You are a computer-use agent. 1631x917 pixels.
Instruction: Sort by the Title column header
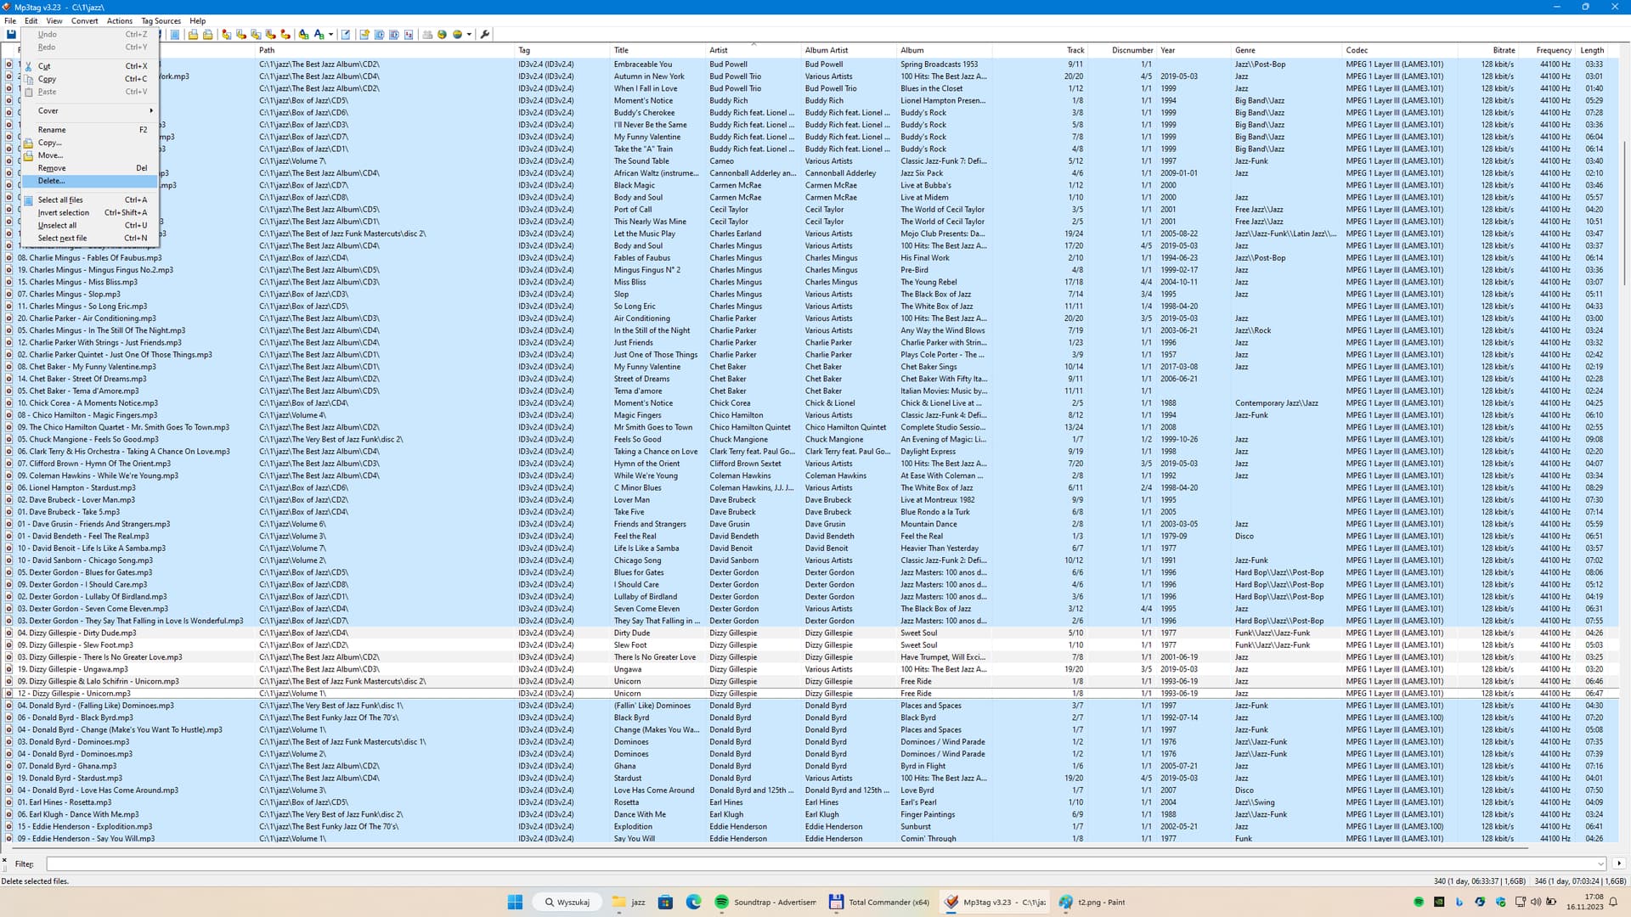[x=657, y=50]
